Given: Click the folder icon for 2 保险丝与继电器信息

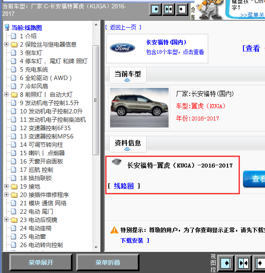Looking at the screenshot, I should (14, 44).
